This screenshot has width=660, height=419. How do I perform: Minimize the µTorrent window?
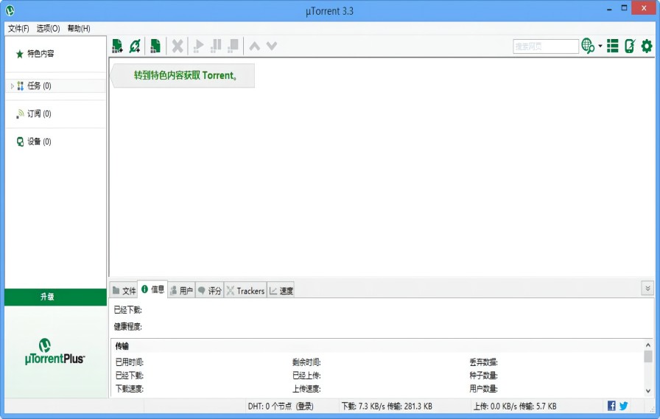coord(609,9)
